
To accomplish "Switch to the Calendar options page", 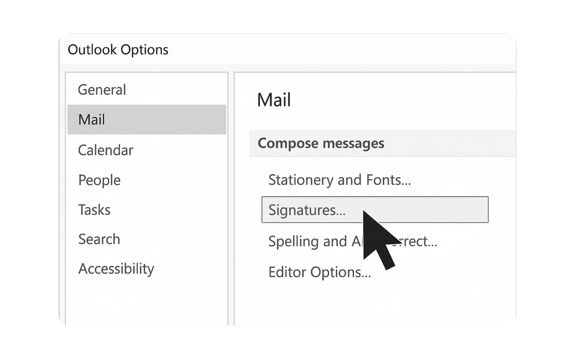I will [105, 150].
